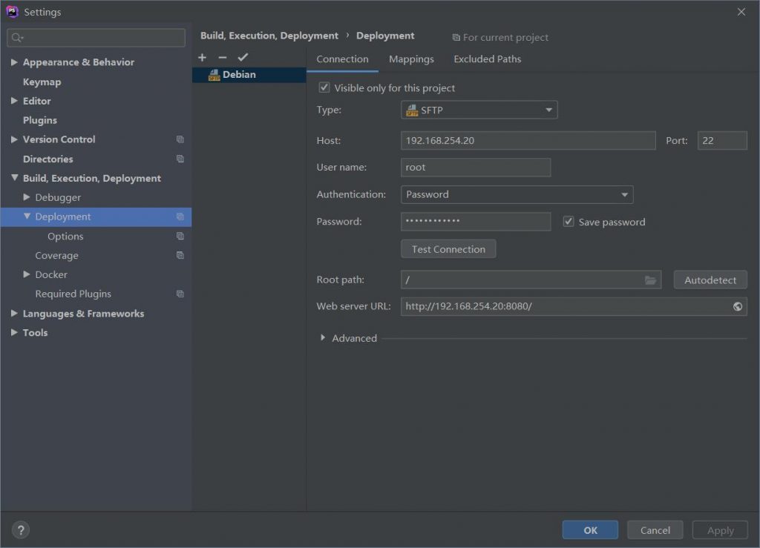Click the Autodetect button

click(710, 280)
